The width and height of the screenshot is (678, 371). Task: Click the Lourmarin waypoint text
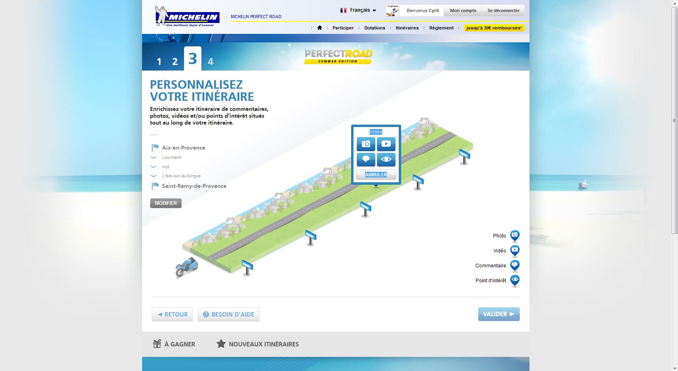(x=172, y=157)
